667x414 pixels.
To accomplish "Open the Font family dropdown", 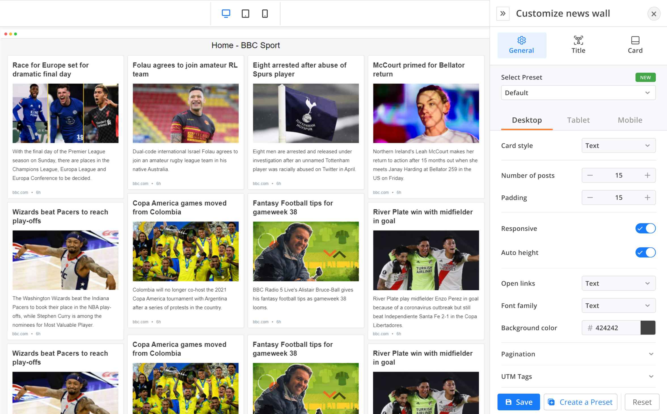I will [x=618, y=305].
